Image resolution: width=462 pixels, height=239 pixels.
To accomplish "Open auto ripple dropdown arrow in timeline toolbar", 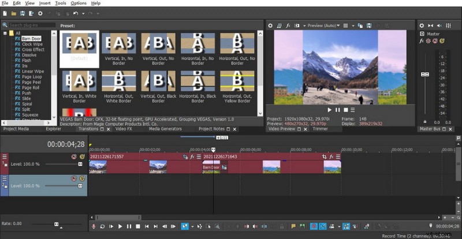I will (339, 227).
